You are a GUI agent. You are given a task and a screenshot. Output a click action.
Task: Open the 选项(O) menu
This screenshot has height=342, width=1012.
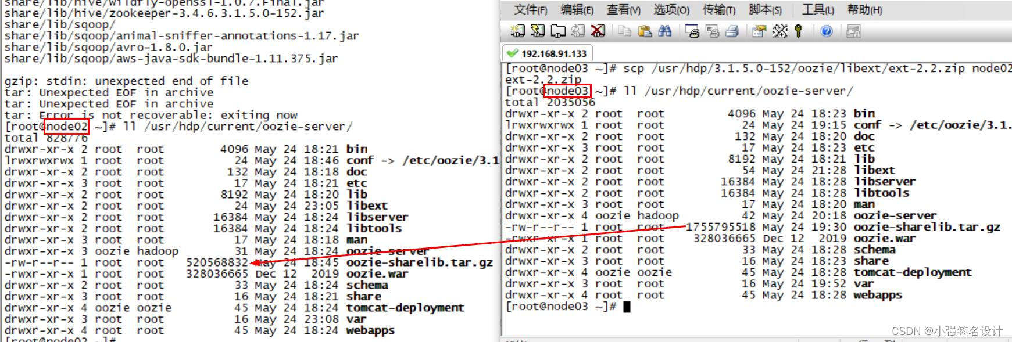671,9
